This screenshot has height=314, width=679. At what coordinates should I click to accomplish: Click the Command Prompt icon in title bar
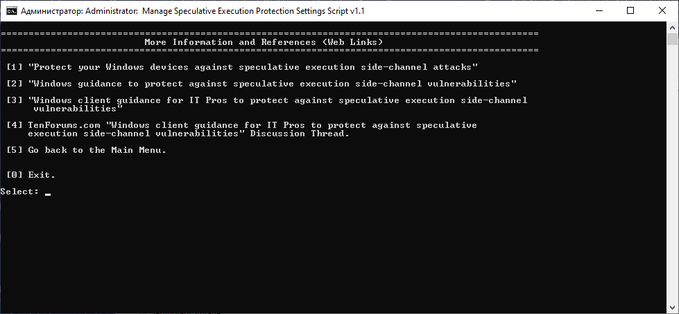click(x=10, y=10)
